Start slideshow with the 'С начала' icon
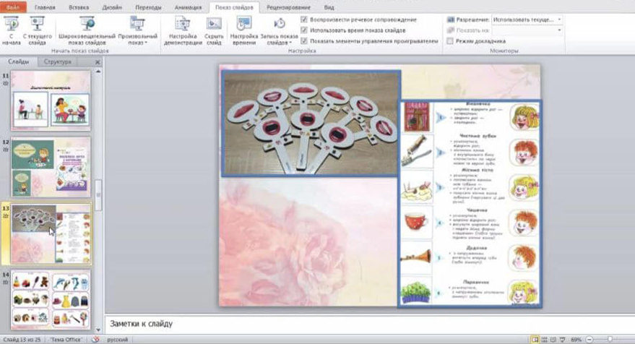The width and height of the screenshot is (635, 344). pos(12,27)
